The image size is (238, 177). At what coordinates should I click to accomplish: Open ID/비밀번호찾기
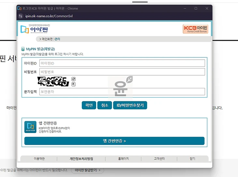tap(130, 105)
